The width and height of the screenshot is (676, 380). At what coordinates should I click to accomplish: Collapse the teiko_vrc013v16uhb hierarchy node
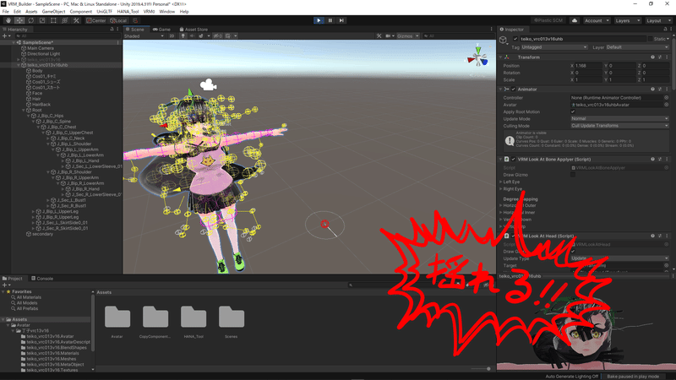(x=19, y=65)
